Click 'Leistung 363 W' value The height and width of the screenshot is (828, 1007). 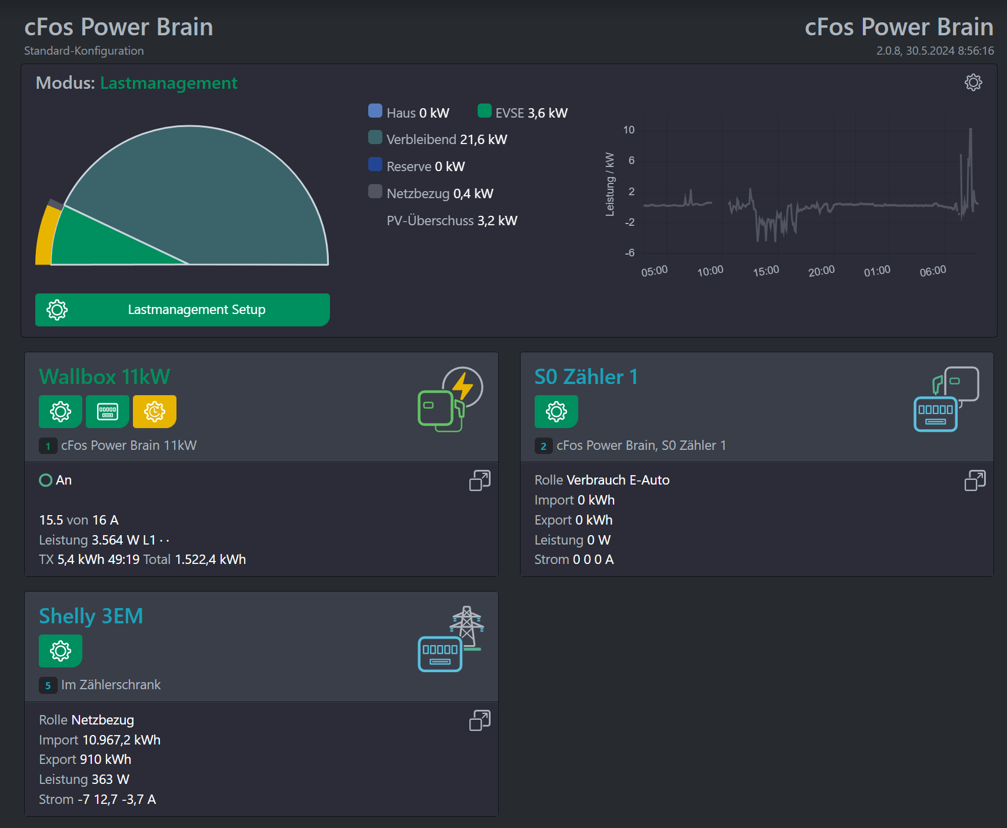coord(84,779)
